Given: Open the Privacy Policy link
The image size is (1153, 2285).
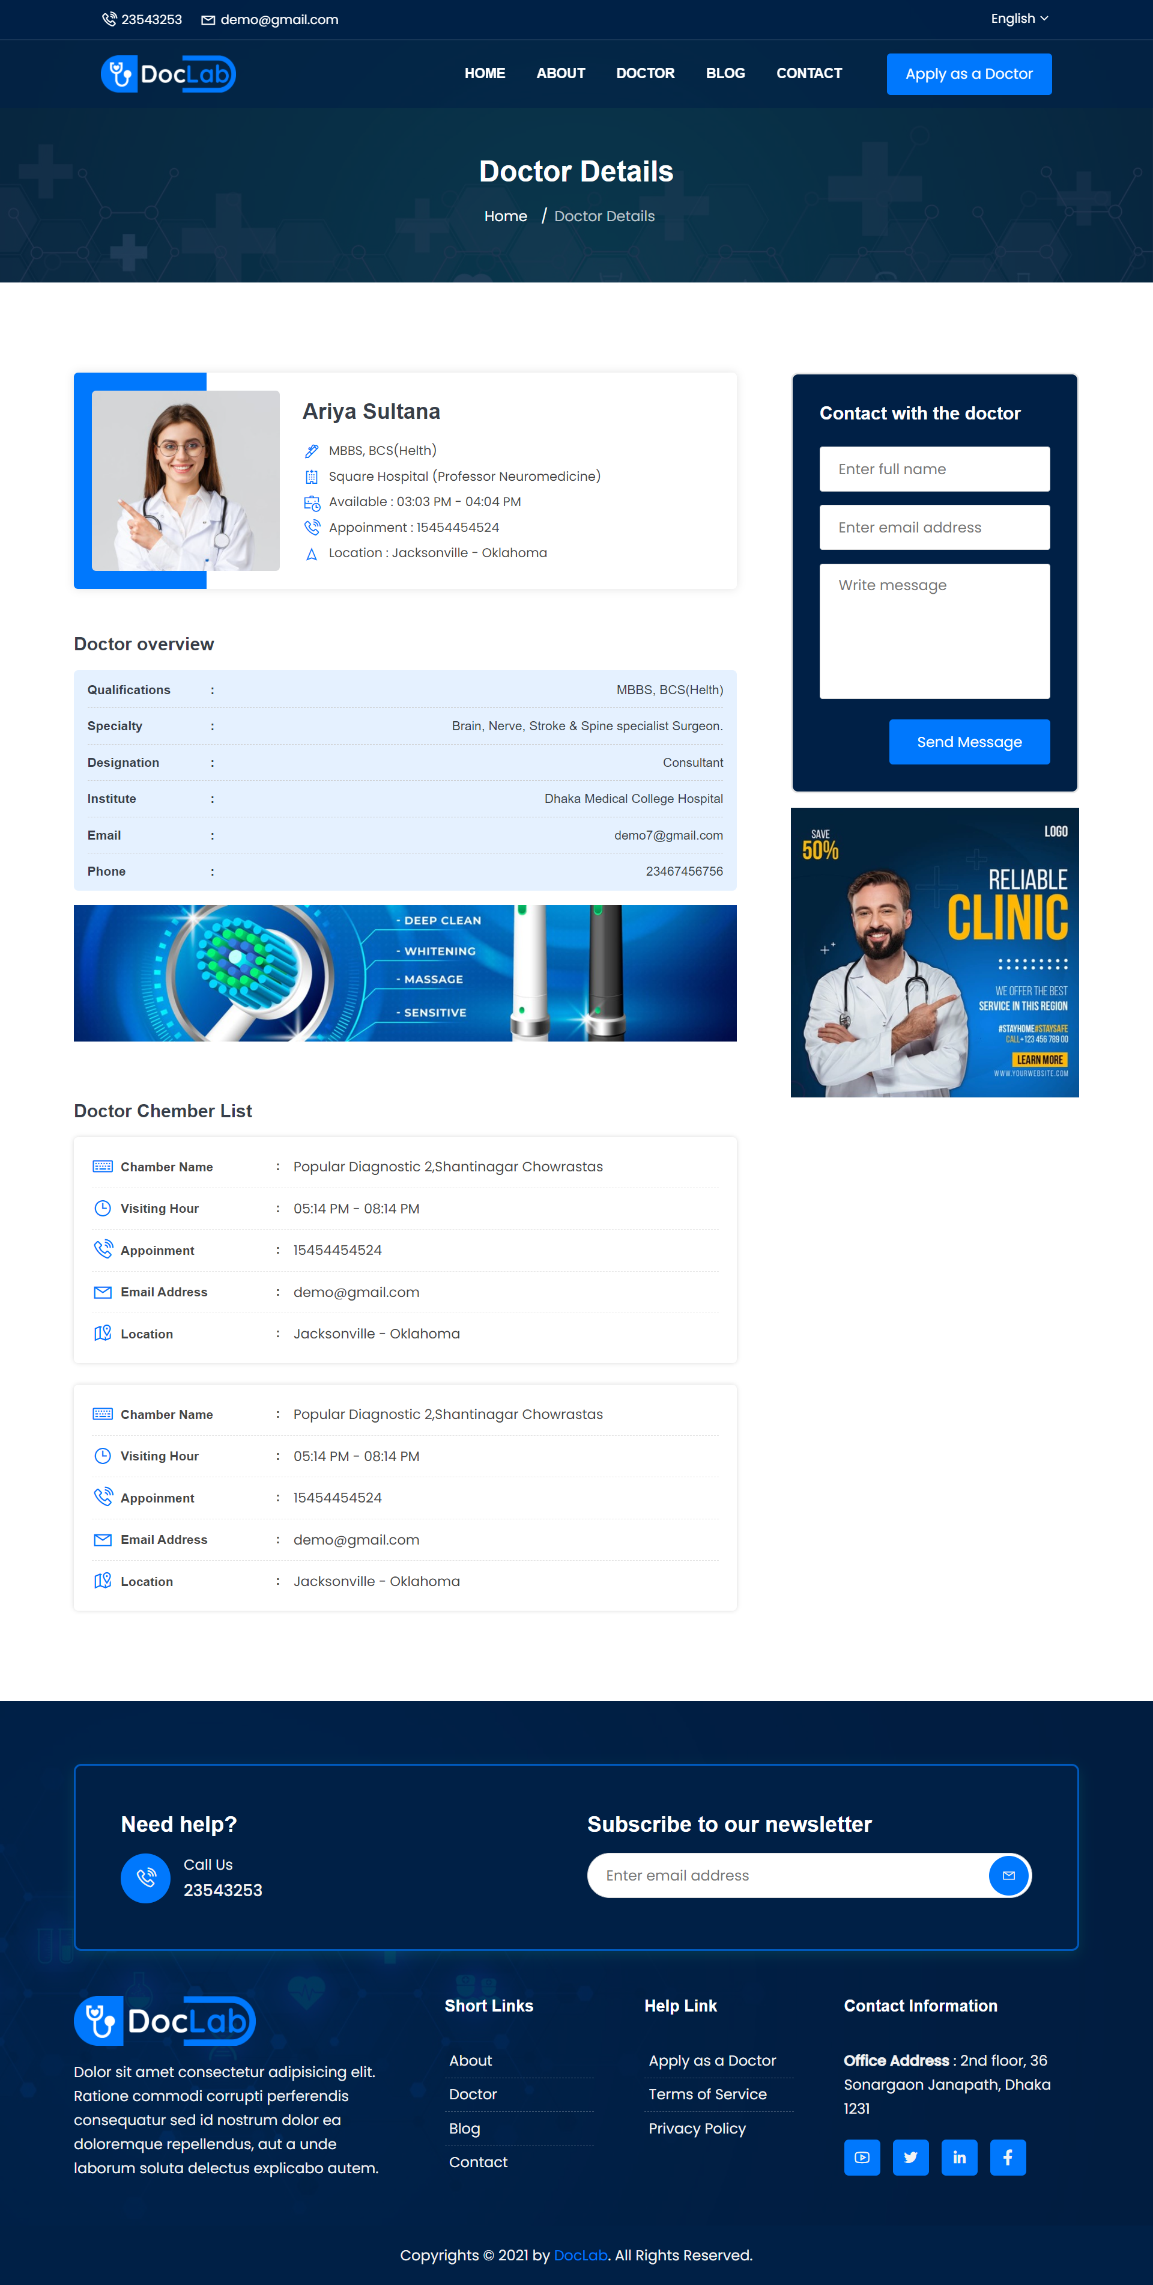Looking at the screenshot, I should (697, 2128).
